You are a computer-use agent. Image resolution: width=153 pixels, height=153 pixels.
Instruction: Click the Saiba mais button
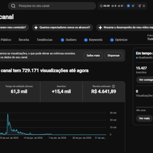[x=93, y=56]
